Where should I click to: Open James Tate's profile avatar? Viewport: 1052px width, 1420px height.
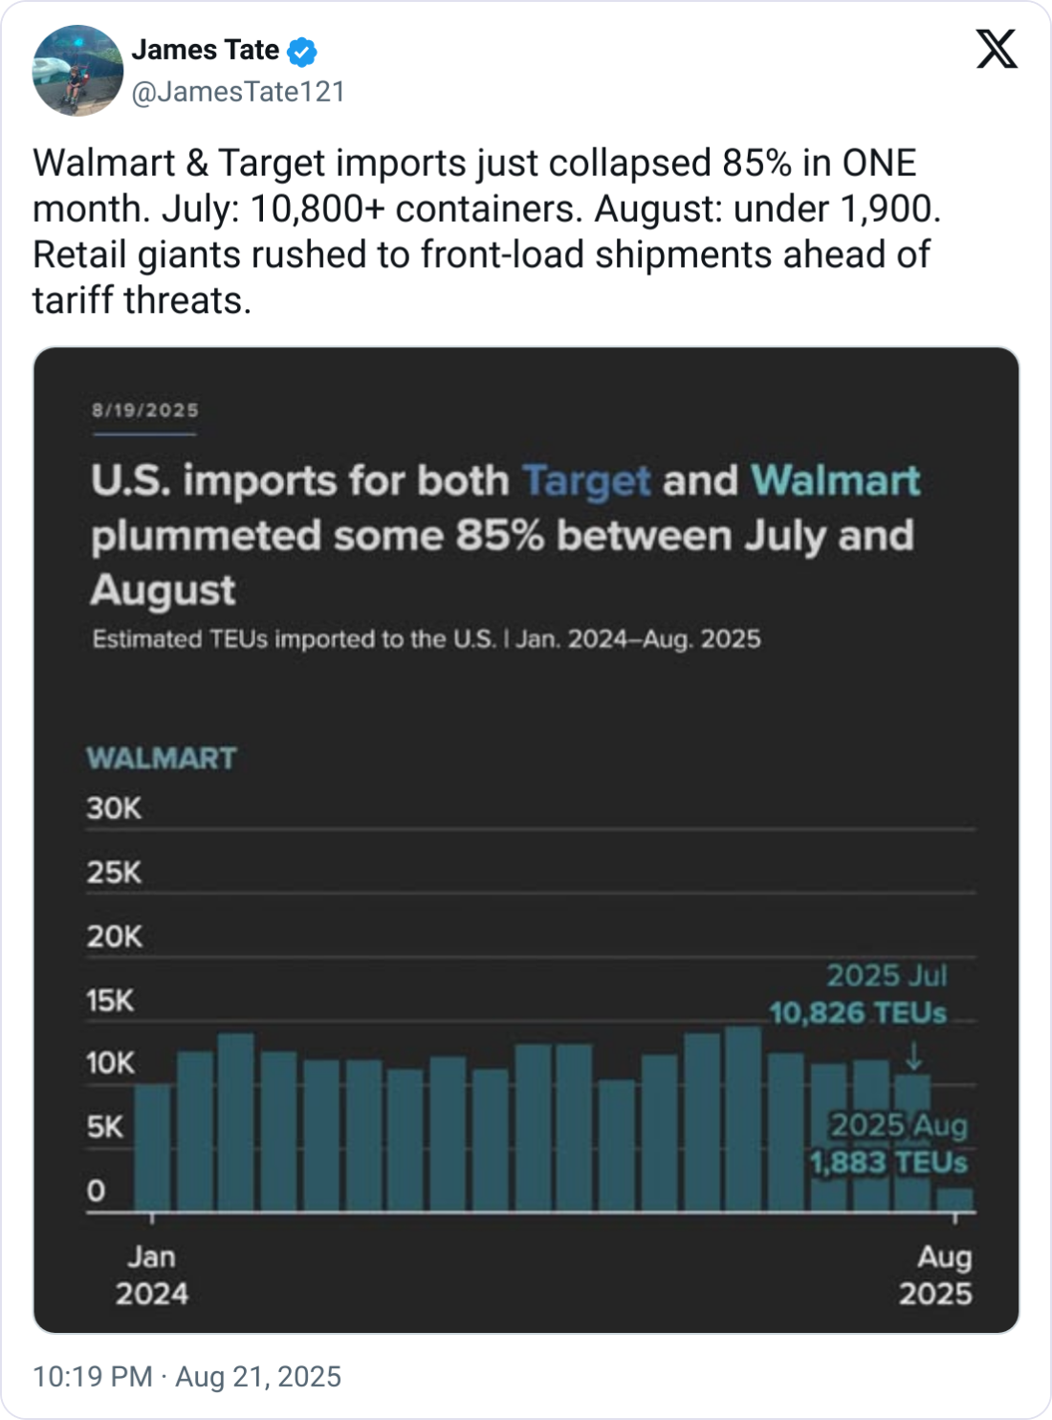coord(77,71)
